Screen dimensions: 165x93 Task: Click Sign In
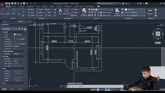(126, 3)
